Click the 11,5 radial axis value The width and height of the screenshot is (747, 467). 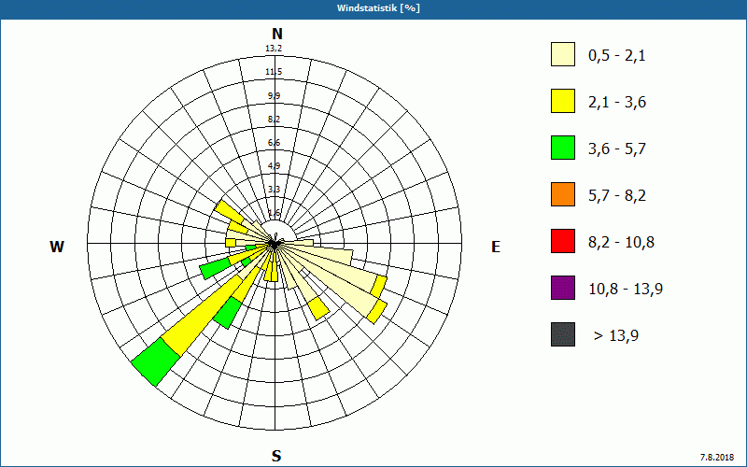(274, 72)
